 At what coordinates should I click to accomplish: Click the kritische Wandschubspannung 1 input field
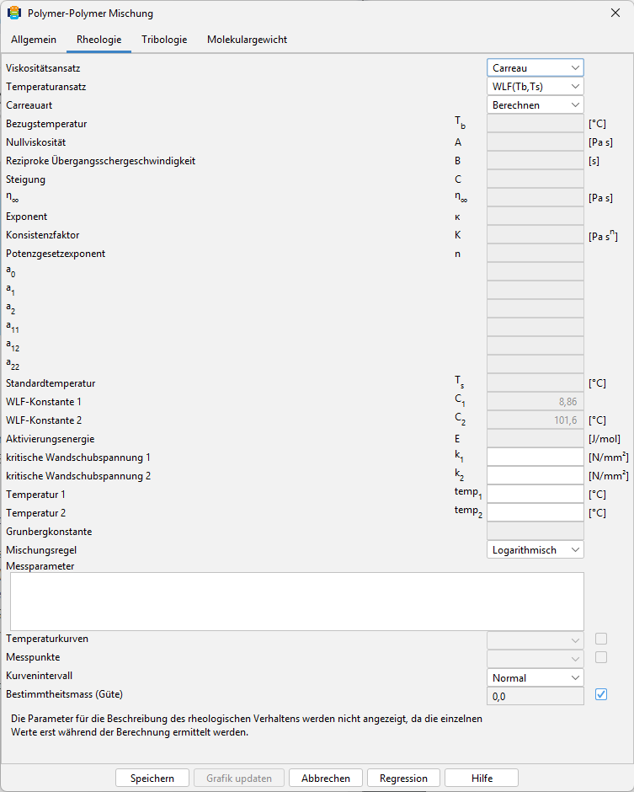(x=535, y=458)
